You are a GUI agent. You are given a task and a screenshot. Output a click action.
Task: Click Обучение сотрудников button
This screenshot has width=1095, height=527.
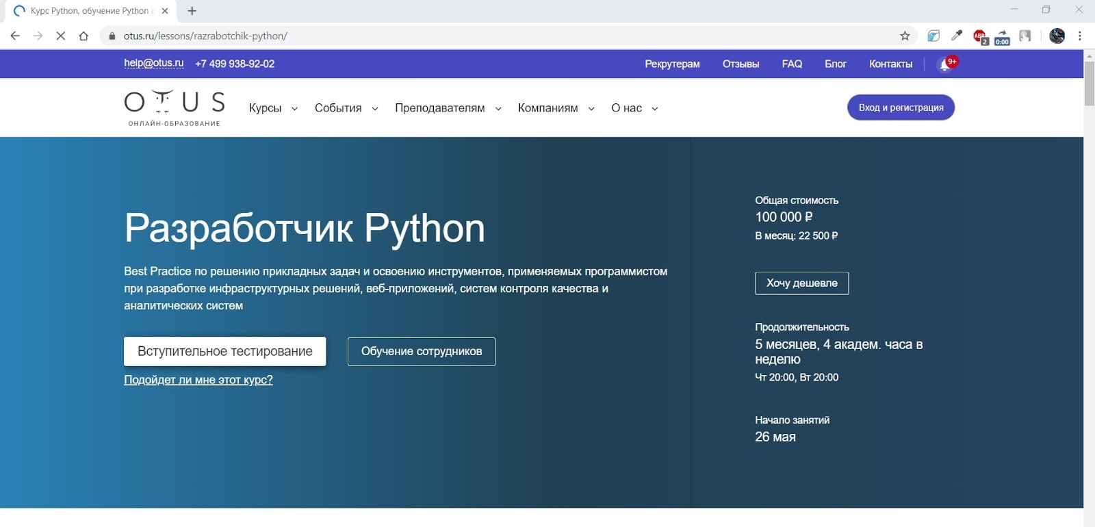tap(422, 351)
